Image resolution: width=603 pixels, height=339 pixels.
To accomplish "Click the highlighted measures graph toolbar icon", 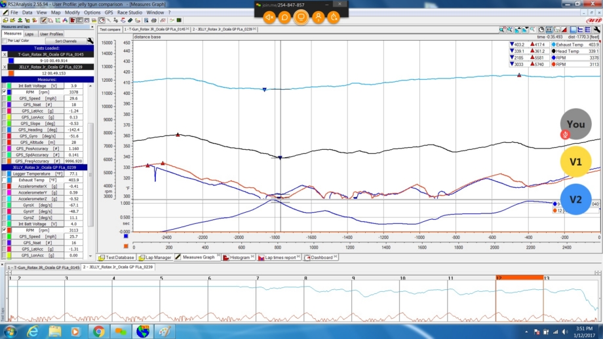I will pos(44,20).
